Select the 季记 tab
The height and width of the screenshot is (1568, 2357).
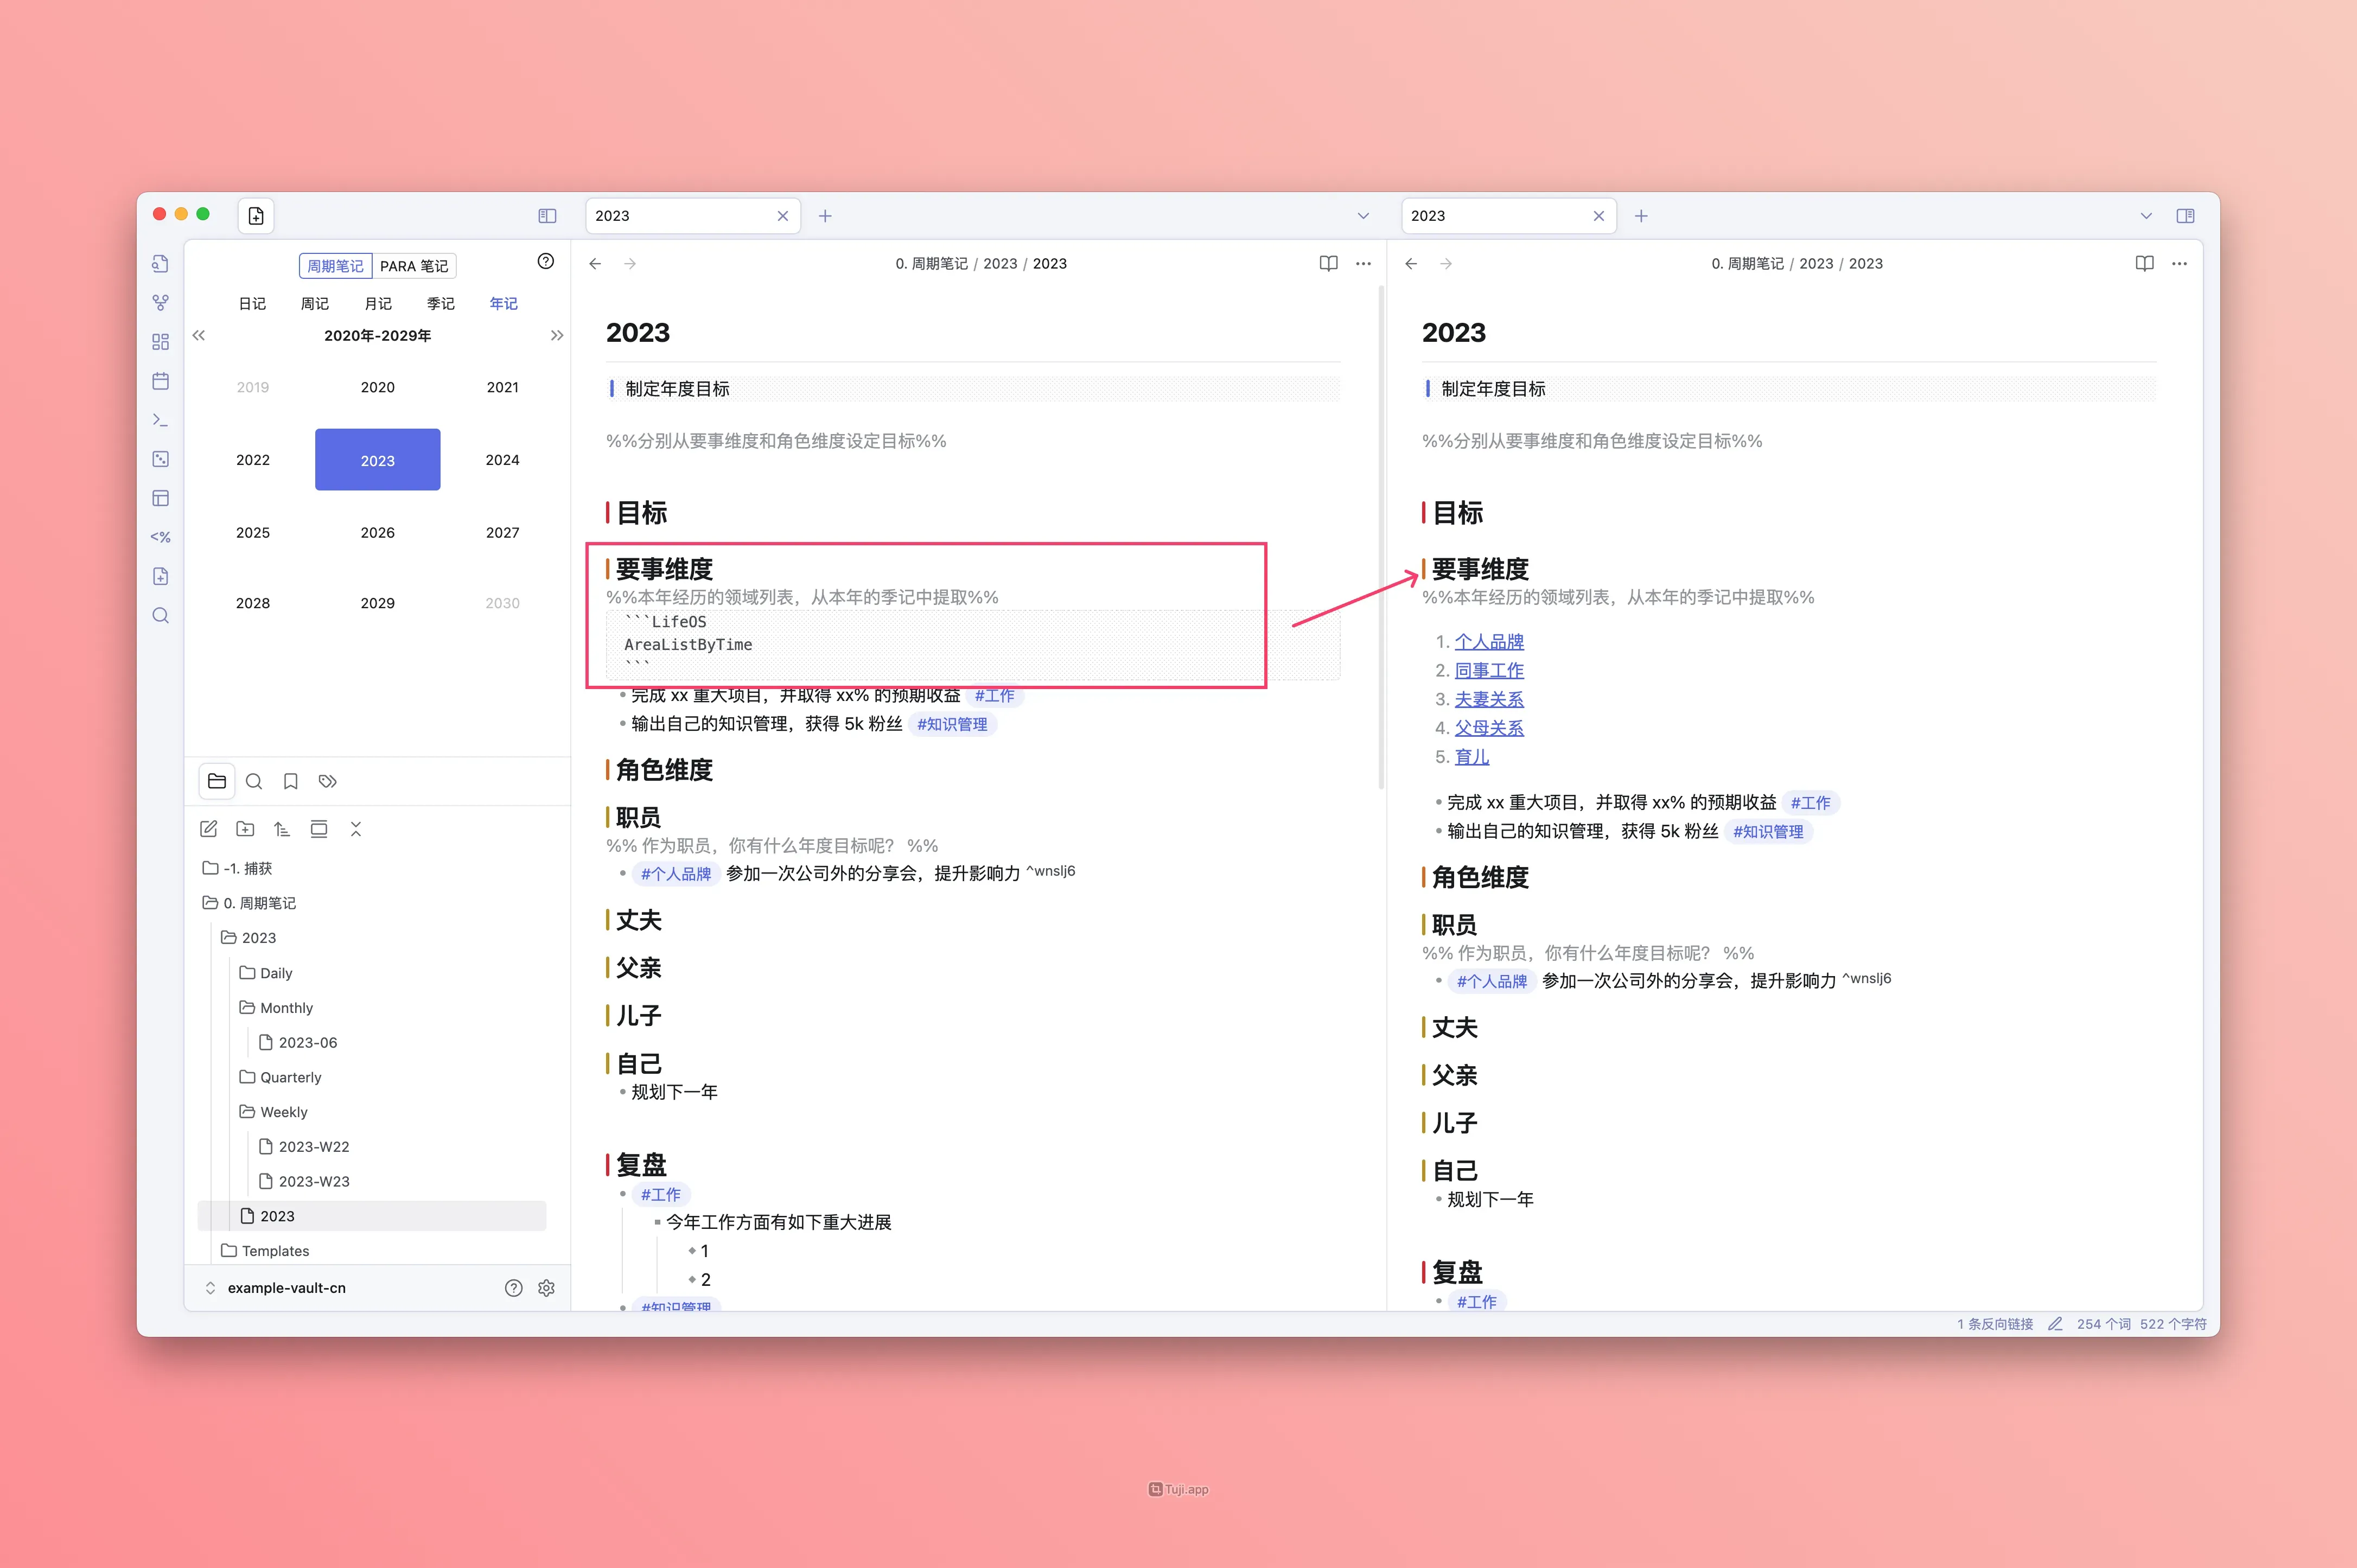440,303
